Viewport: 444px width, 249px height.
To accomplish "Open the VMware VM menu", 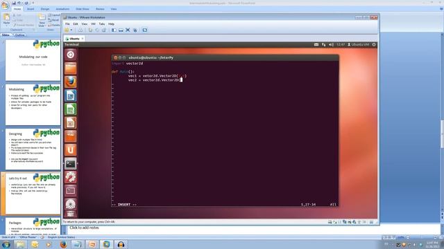I will click(93, 24).
